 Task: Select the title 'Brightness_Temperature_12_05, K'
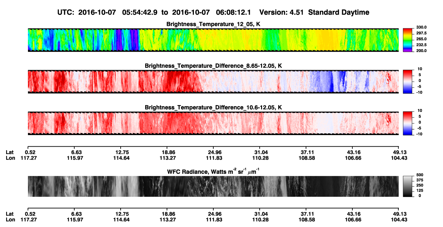(213, 24)
